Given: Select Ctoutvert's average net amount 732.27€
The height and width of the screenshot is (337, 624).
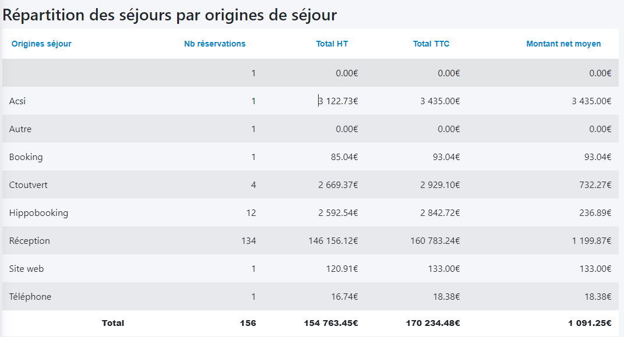Looking at the screenshot, I should (594, 185).
